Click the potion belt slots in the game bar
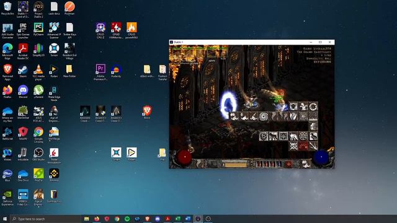The image size is (397, 223). (269, 164)
